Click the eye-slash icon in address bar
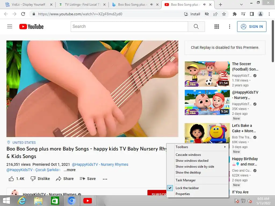This screenshot has height=206, width=275. click(x=207, y=14)
